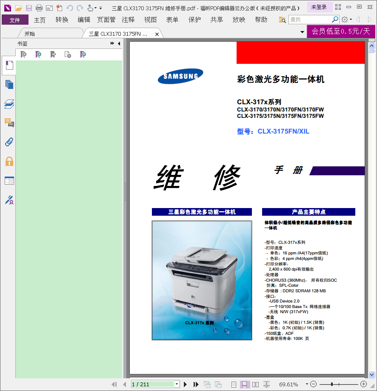Open the comments side panel
377x391 pixels.
[x=9, y=123]
